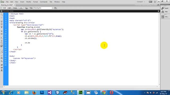Click the Outdent Code icon
This screenshot has width=170, height=95.
click(x=2, y=68)
